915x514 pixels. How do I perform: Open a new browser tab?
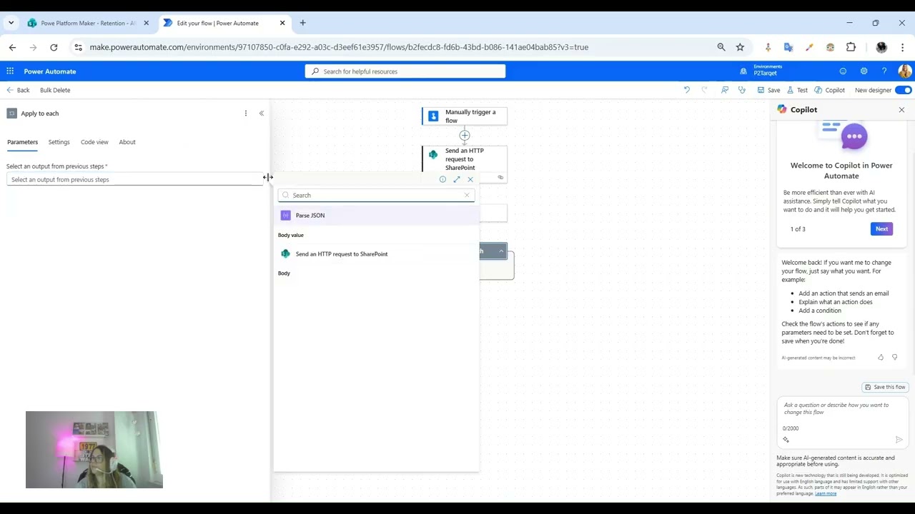coord(302,23)
